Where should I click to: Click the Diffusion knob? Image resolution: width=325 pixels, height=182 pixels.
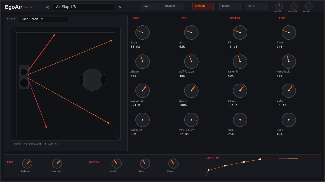(191, 61)
